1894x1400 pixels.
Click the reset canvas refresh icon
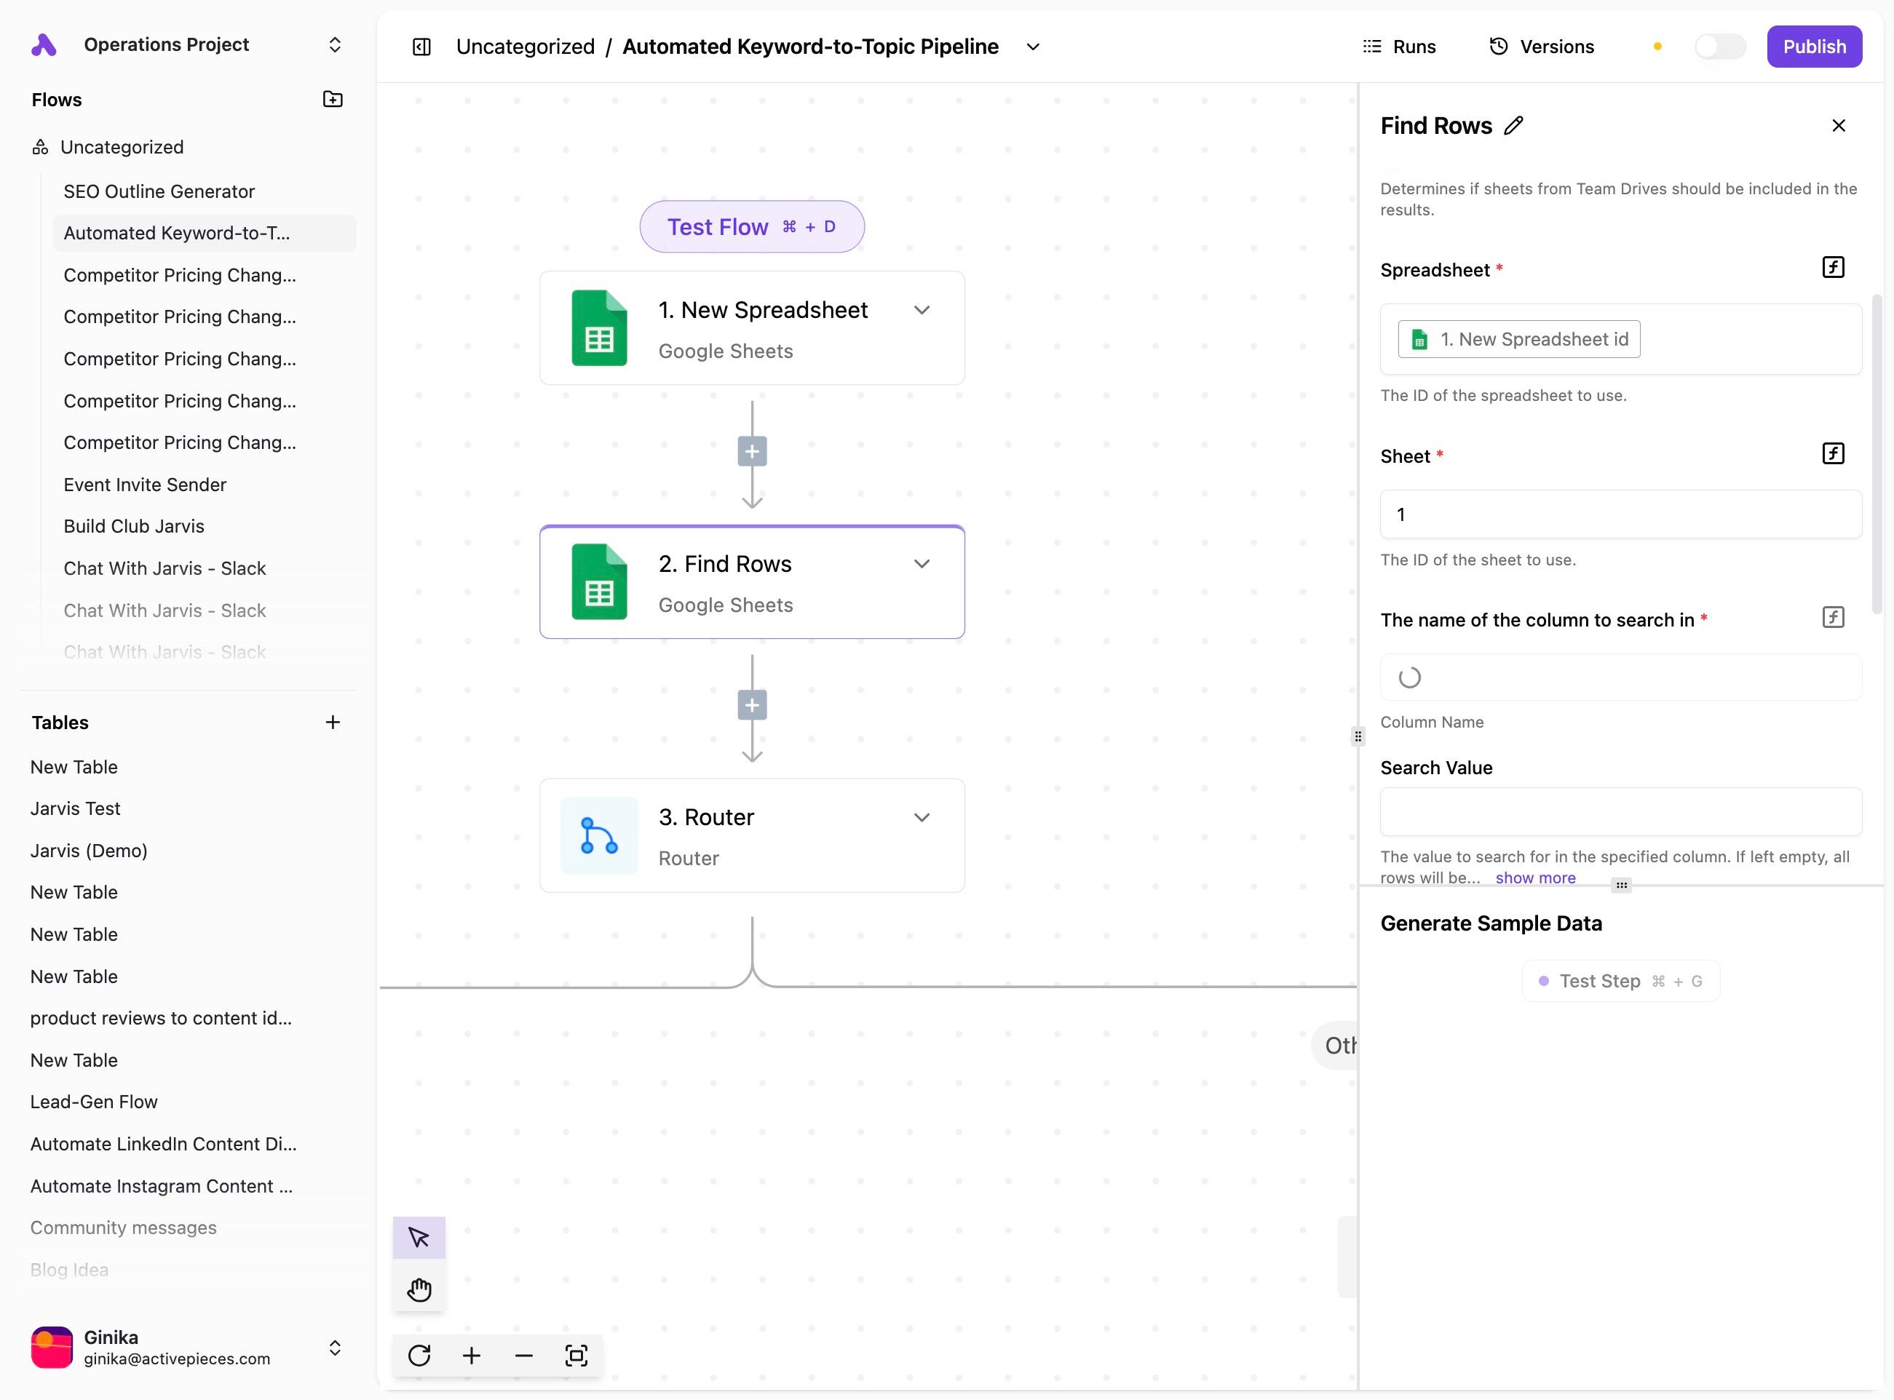pyautogui.click(x=419, y=1355)
